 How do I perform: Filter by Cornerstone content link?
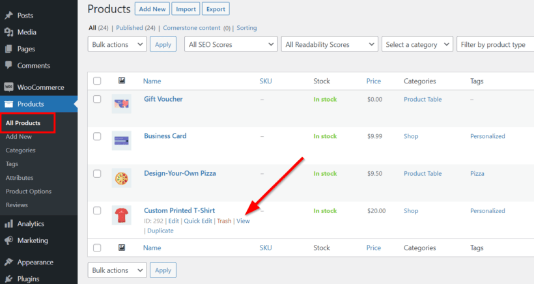coord(191,28)
